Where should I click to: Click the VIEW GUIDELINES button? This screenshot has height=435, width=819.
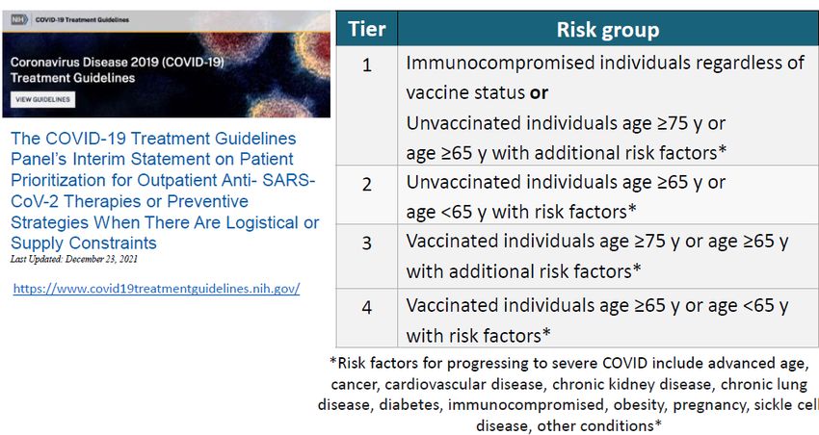[42, 100]
